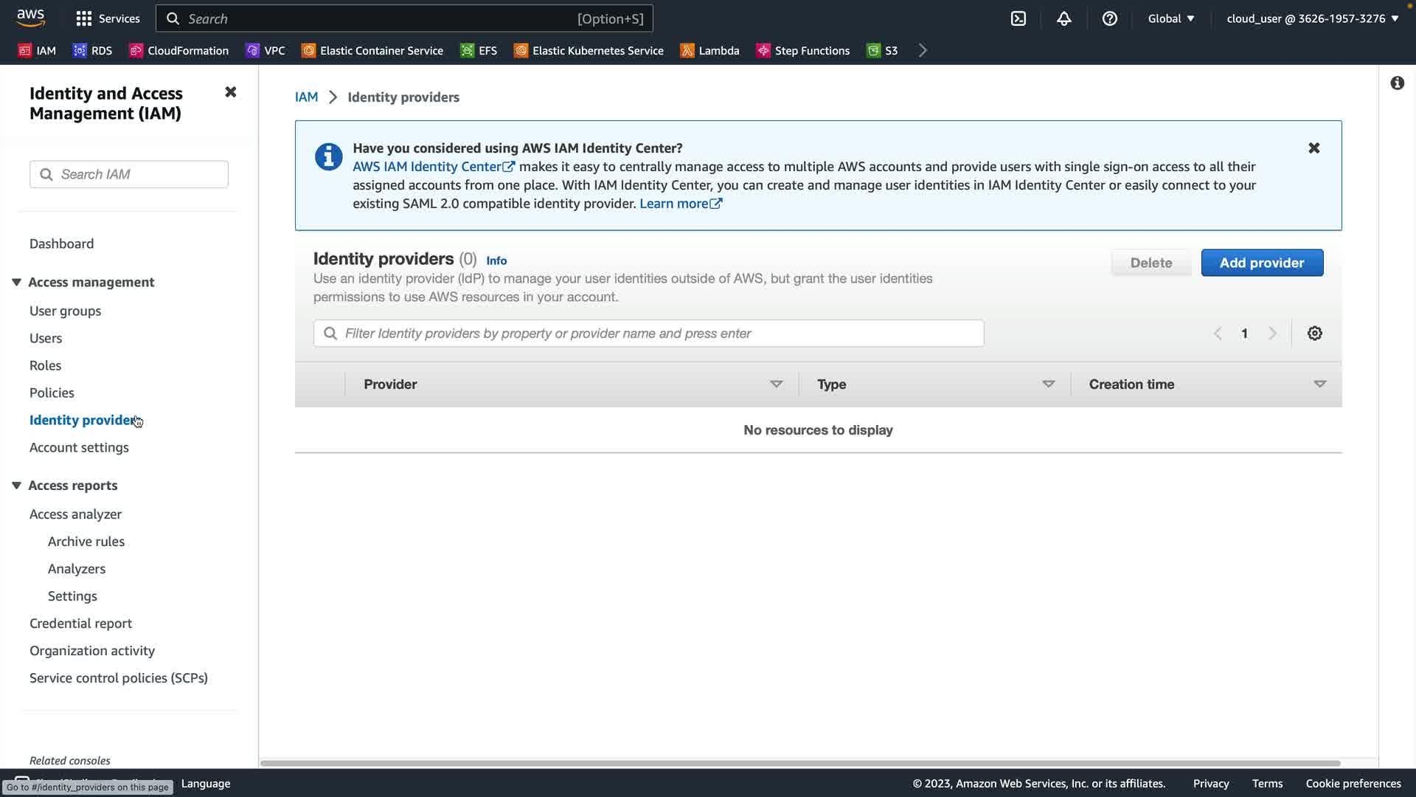Open the cloud_user account dropdown
Image resolution: width=1416 pixels, height=797 pixels.
[1312, 18]
